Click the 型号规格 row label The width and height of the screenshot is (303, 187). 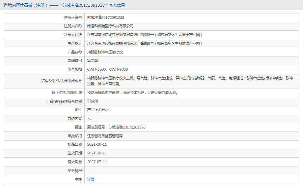click(x=75, y=69)
